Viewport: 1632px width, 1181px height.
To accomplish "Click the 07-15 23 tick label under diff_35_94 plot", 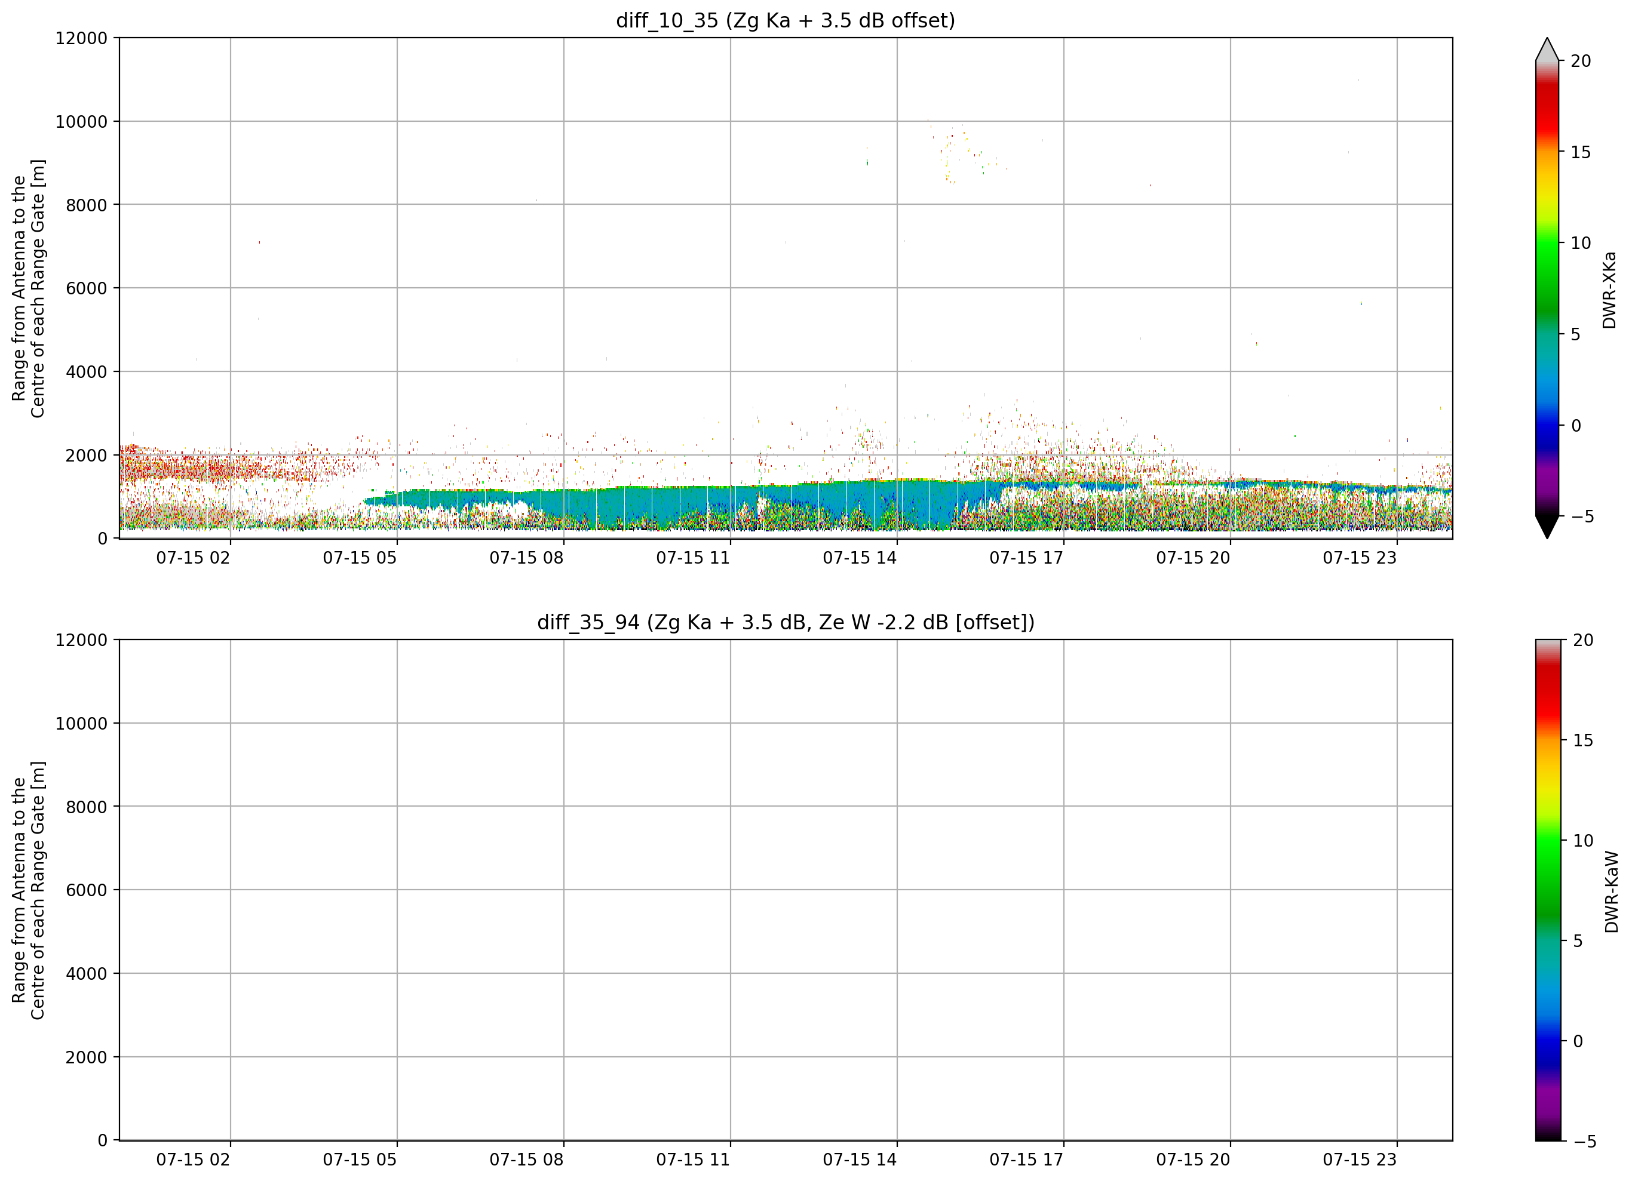I will coord(1359,1160).
